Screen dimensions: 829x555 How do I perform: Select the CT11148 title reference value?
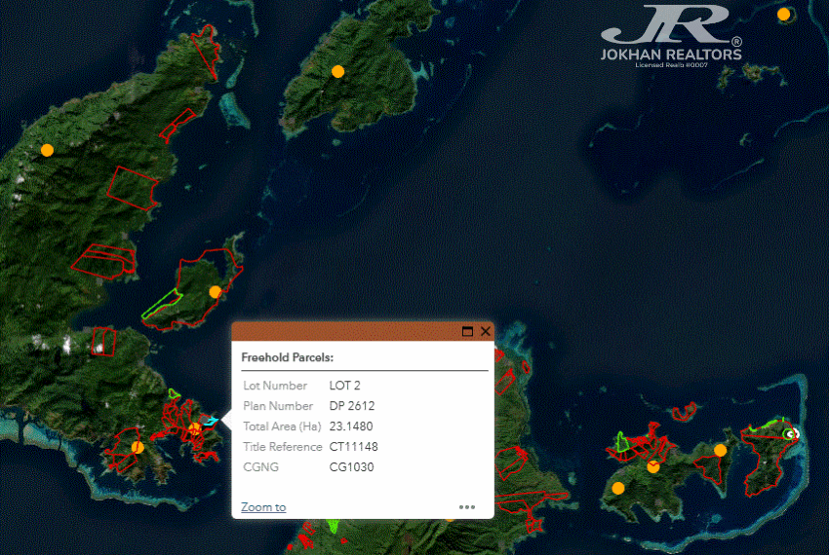click(x=353, y=447)
